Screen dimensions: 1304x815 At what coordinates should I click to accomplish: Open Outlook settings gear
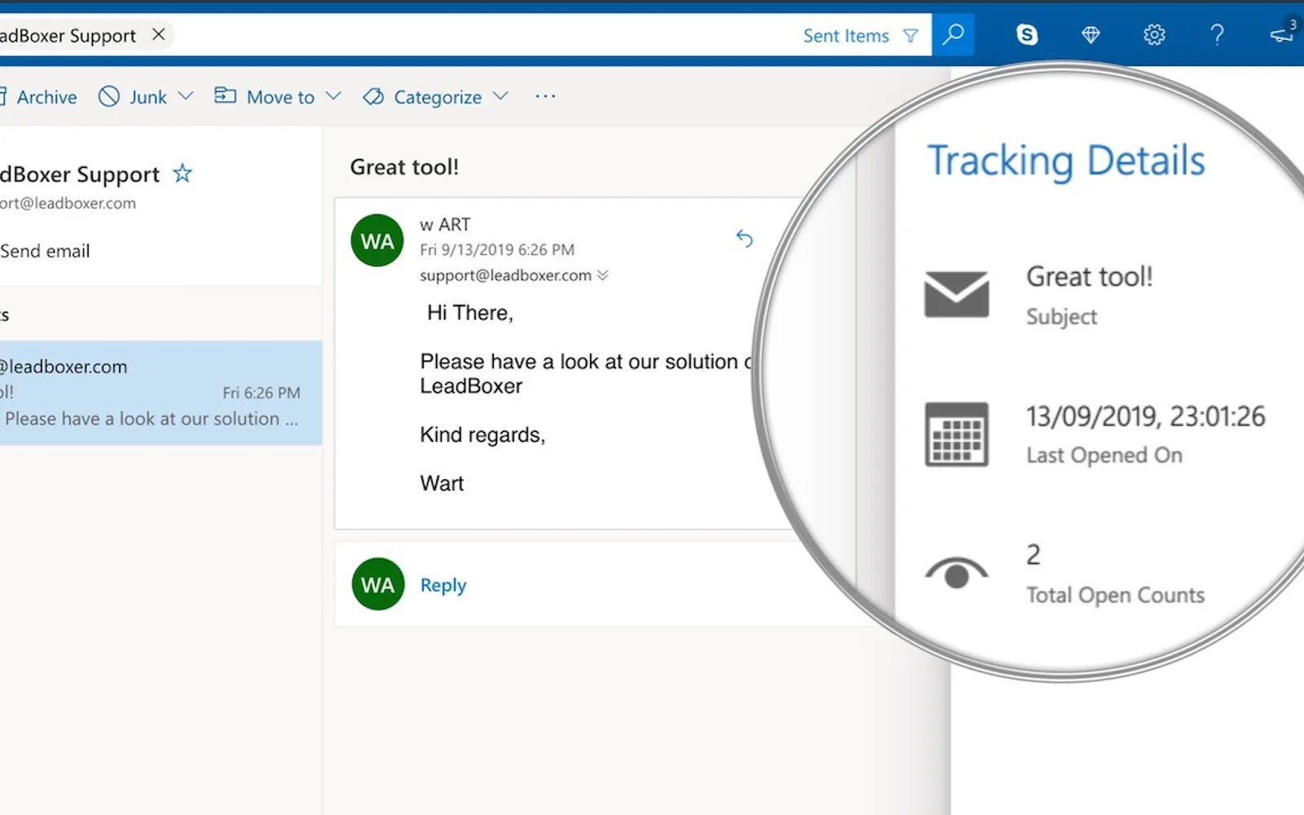point(1154,34)
